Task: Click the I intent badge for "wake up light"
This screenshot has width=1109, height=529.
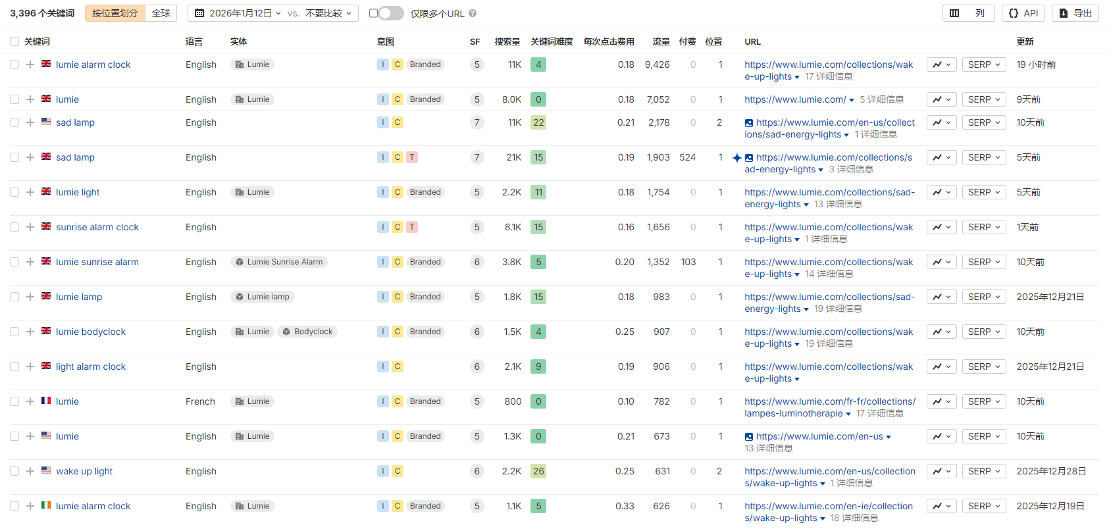Action: click(x=383, y=471)
